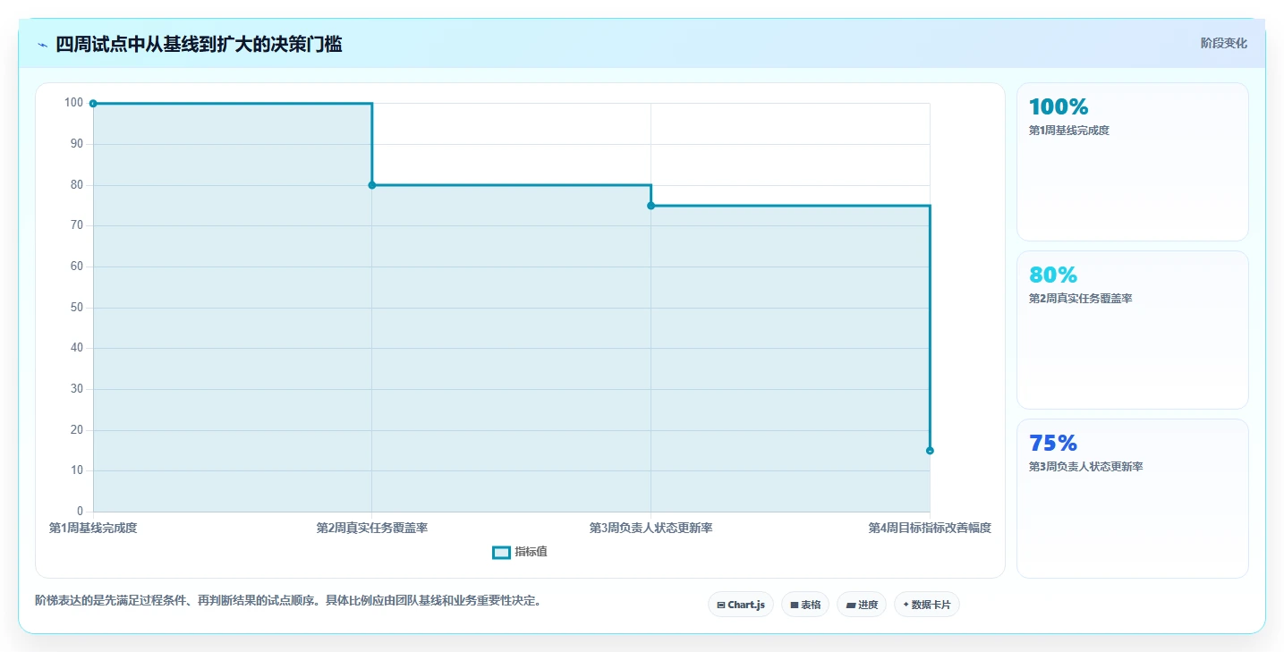The image size is (1284, 652).
Task: Click the x-axis label 第2周真实任务覆盖率
Action: [x=372, y=529]
